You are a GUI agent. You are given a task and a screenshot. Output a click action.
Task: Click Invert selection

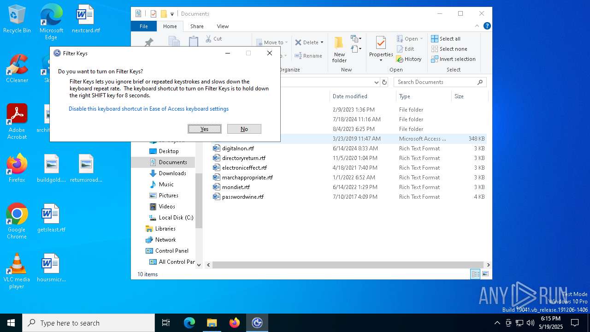click(x=453, y=59)
